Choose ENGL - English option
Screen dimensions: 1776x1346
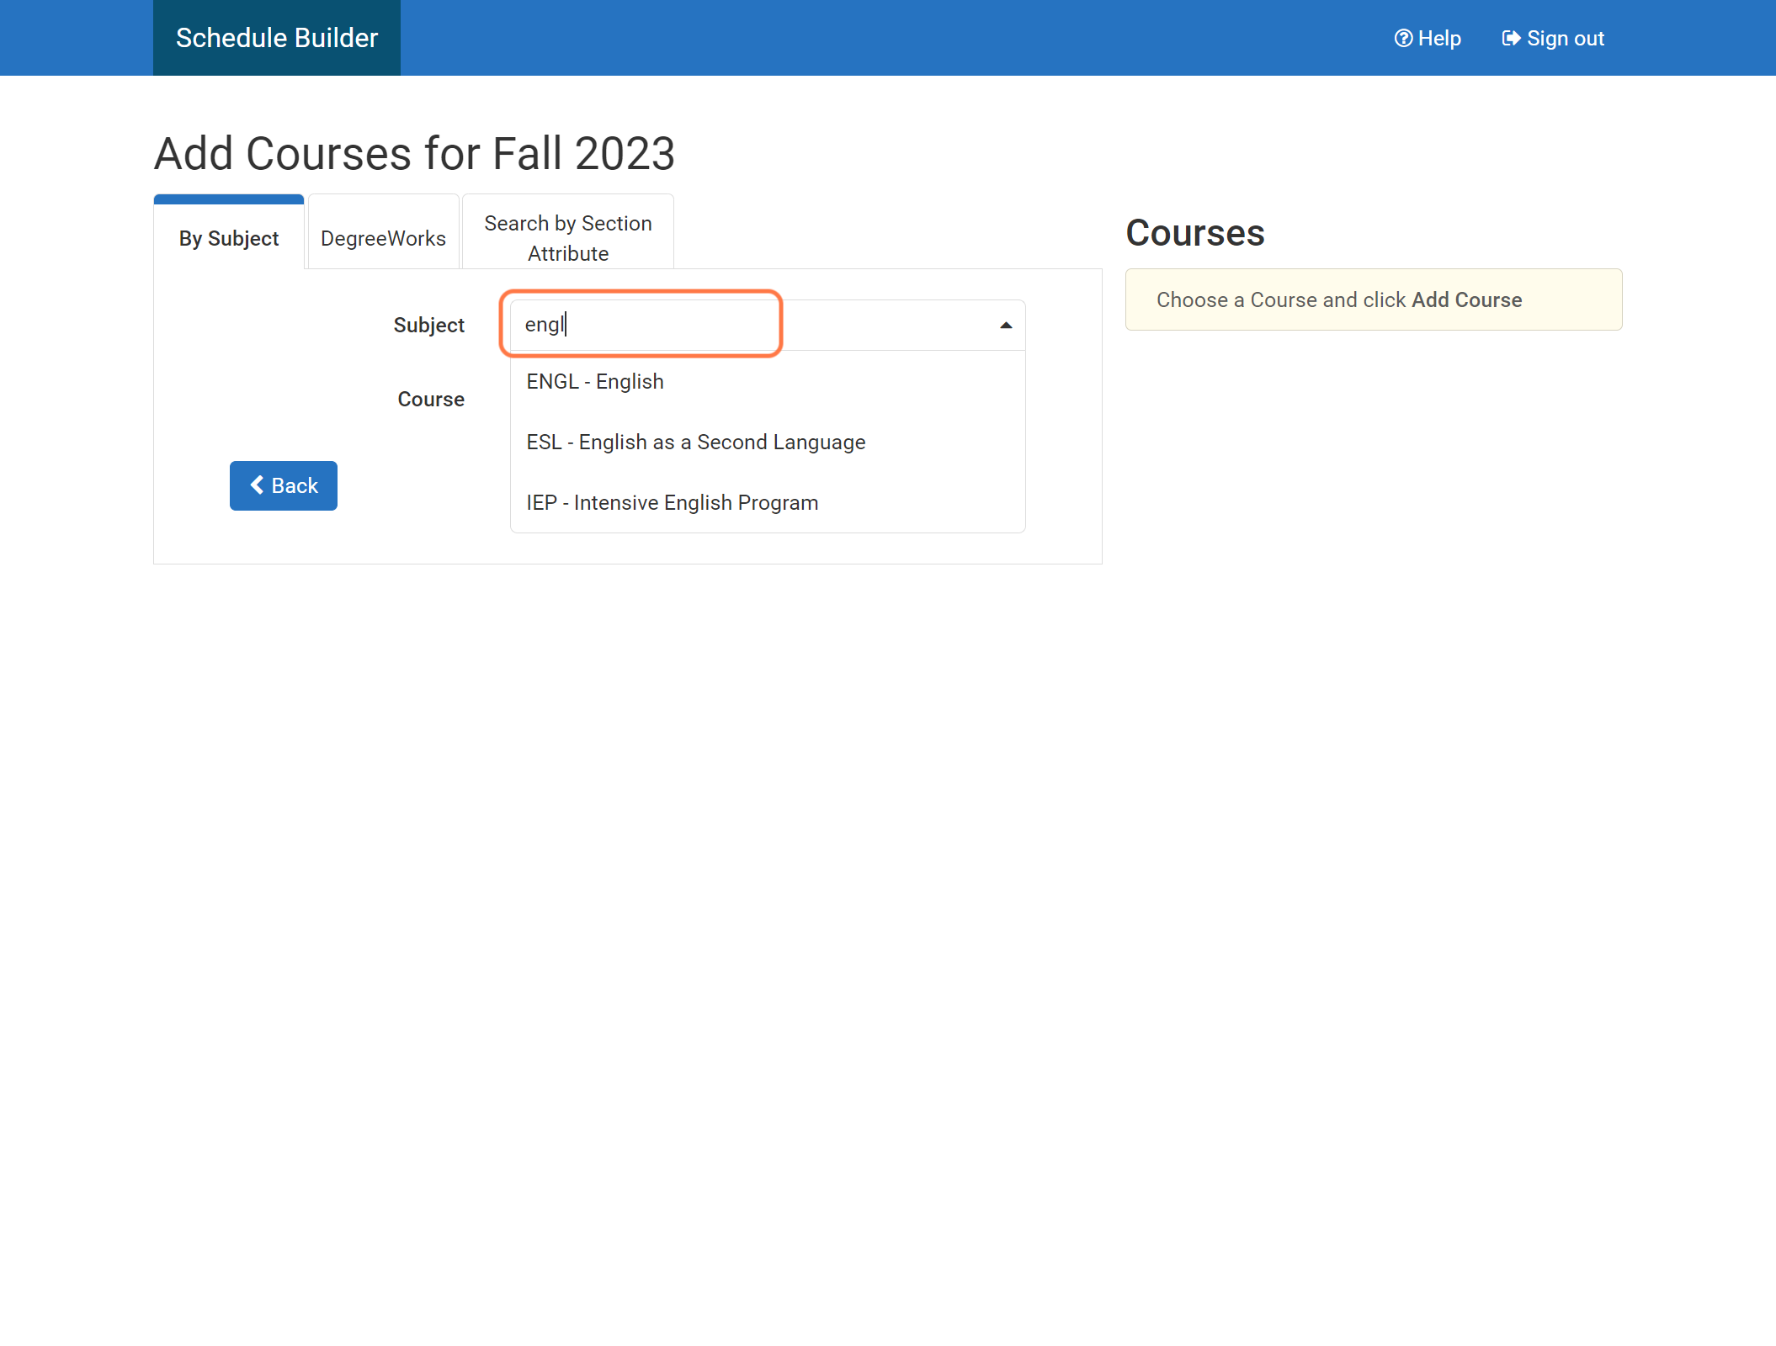coord(768,381)
